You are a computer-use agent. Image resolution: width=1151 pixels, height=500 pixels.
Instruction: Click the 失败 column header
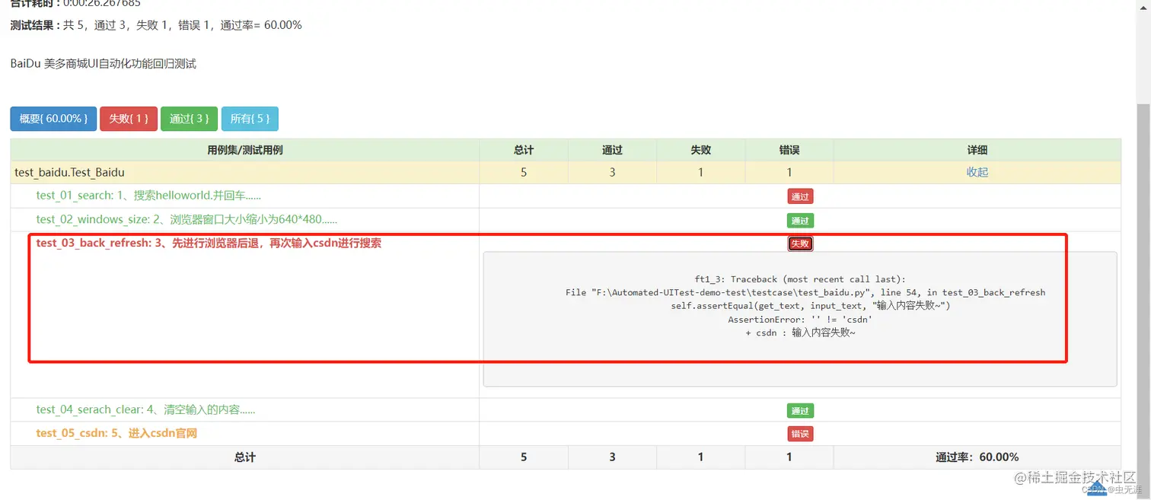(700, 150)
